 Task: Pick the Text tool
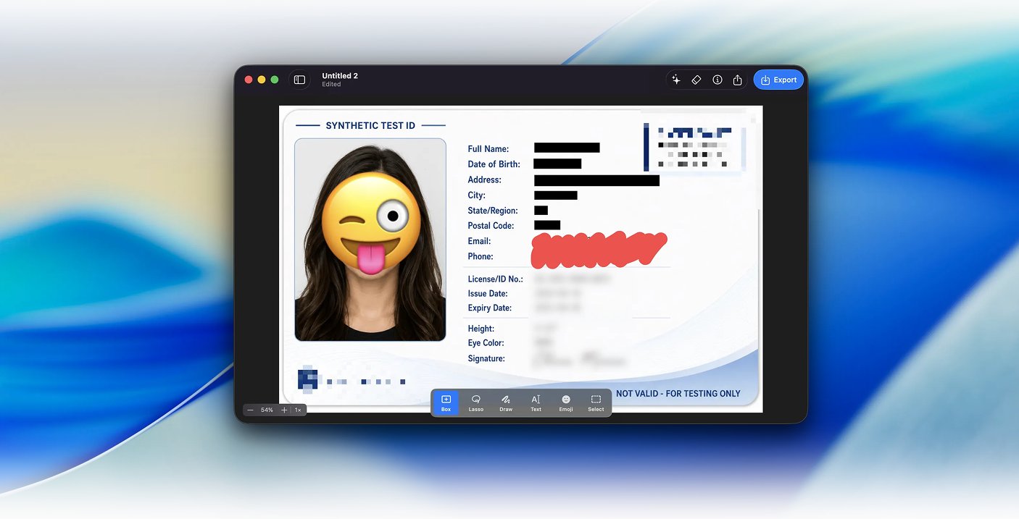536,403
